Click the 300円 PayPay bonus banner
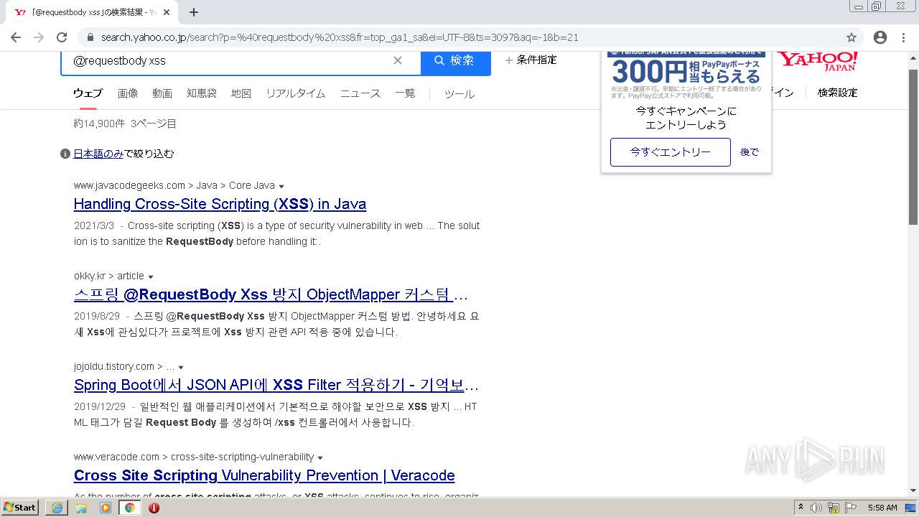 (x=686, y=75)
